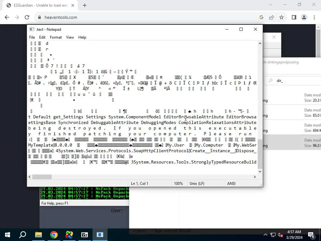Open the Help menu in Notepad
This screenshot has height=241, width=321.
82,37
